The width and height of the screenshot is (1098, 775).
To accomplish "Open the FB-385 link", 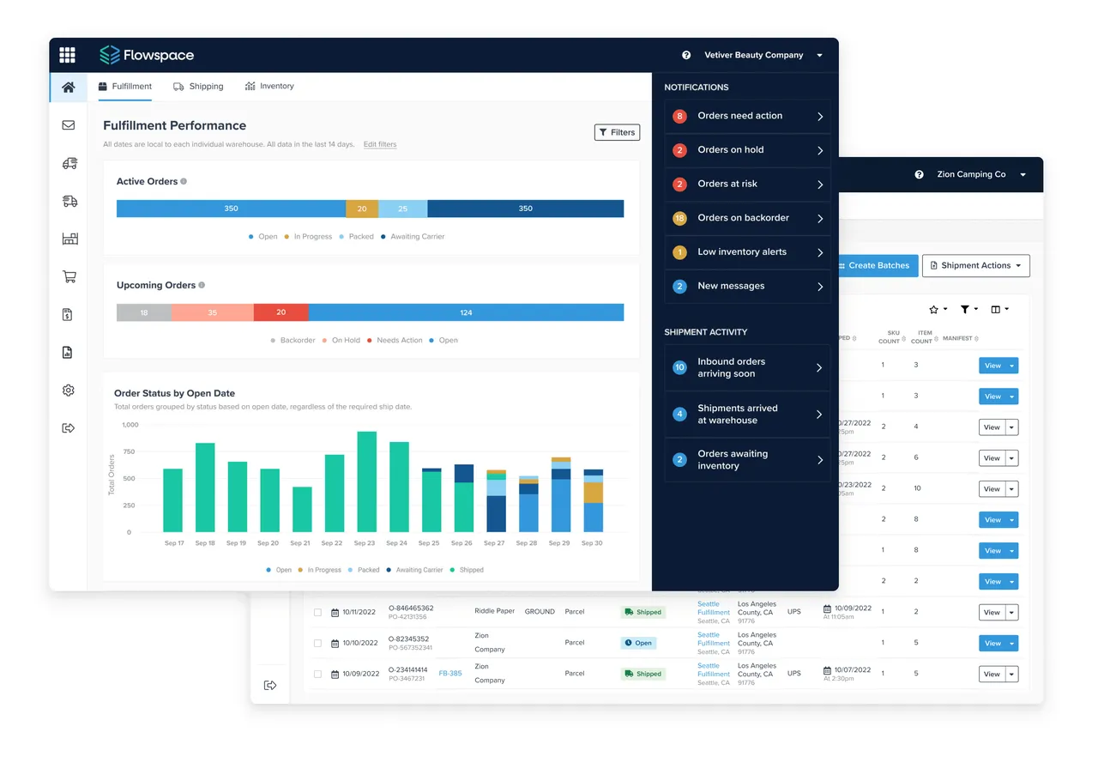I will click(x=450, y=674).
